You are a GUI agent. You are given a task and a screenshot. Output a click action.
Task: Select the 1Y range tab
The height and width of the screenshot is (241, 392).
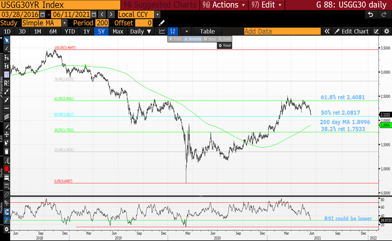click(x=87, y=32)
